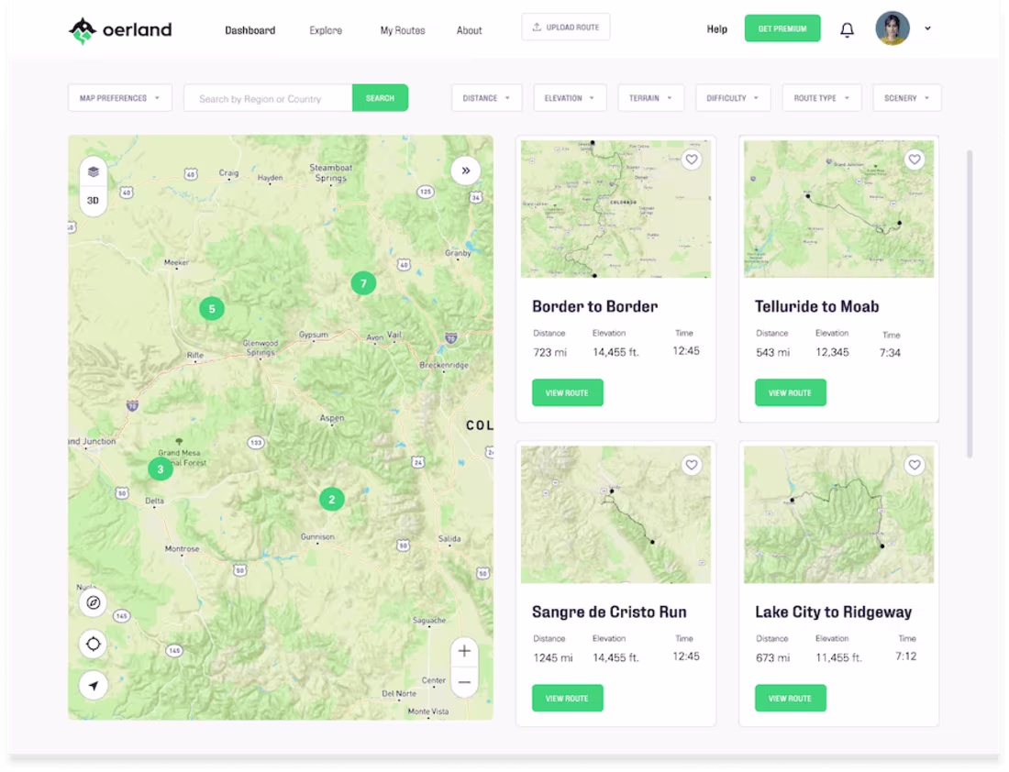The height and width of the screenshot is (772, 1009).
Task: Click the Border to Border title
Action: 595,306
